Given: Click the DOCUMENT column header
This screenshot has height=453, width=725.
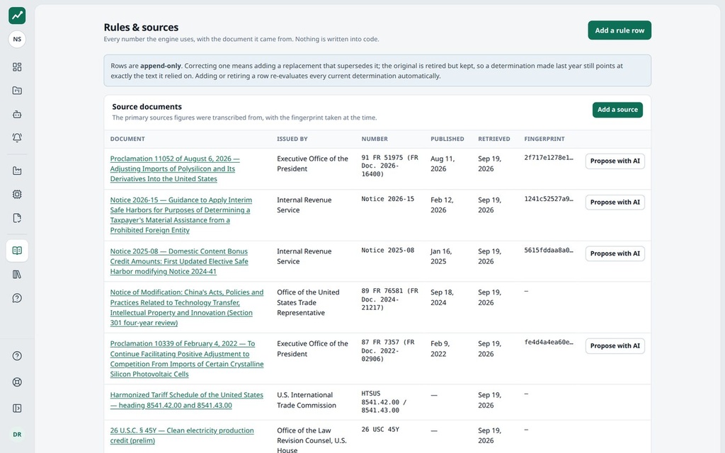Looking at the screenshot, I should coord(127,139).
